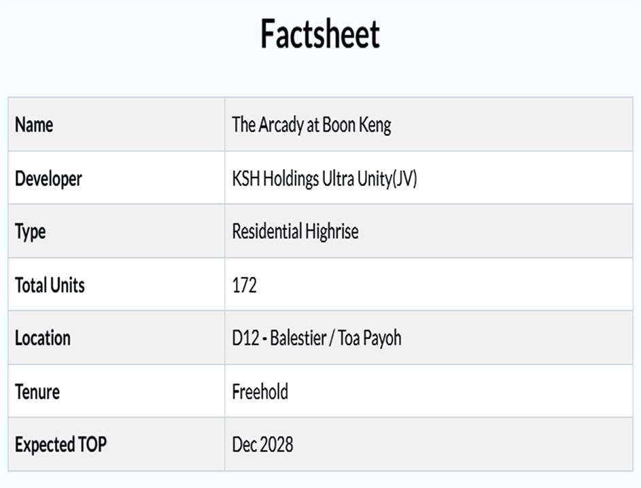Click the Factsheet heading
The image size is (641, 488).
click(320, 34)
